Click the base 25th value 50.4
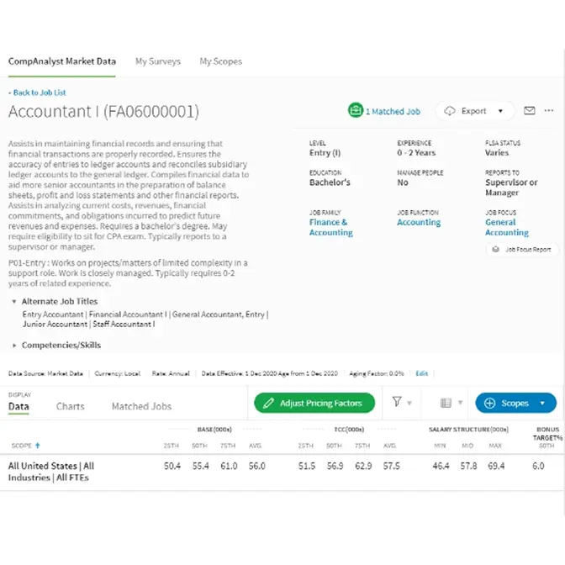This screenshot has height=565, width=565. [172, 466]
